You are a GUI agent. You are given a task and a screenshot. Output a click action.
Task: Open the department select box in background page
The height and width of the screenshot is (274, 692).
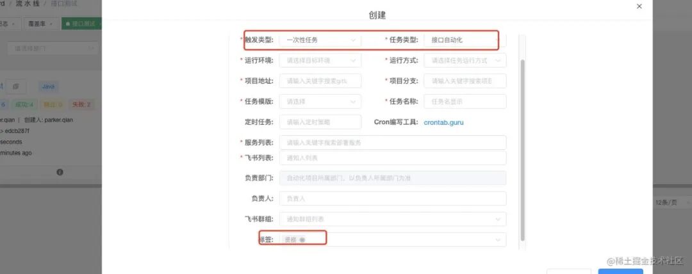tap(53, 48)
